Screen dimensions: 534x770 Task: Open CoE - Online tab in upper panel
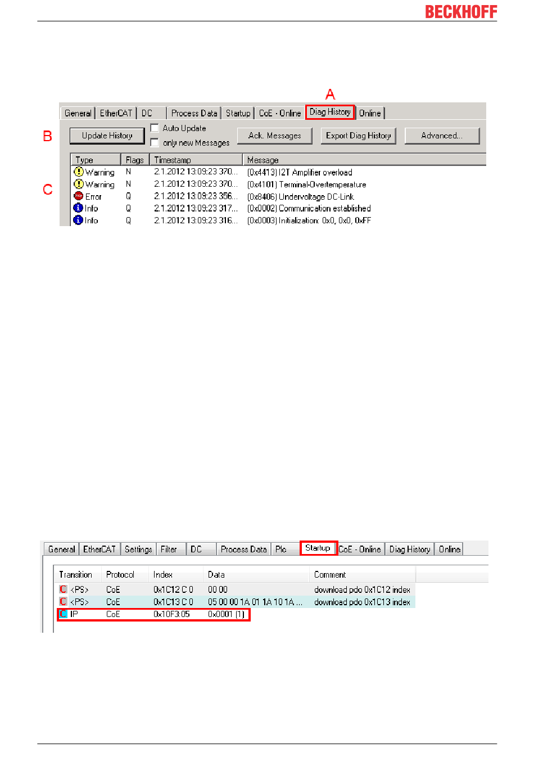tap(280, 113)
